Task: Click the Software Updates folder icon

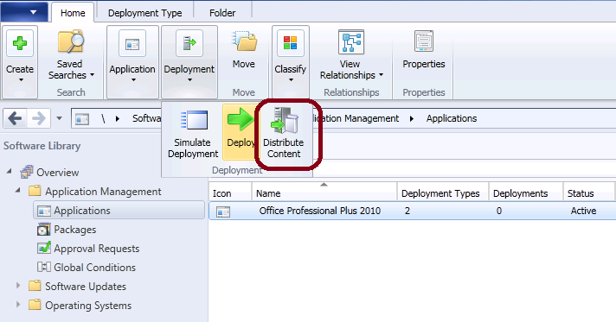Action: click(x=35, y=286)
